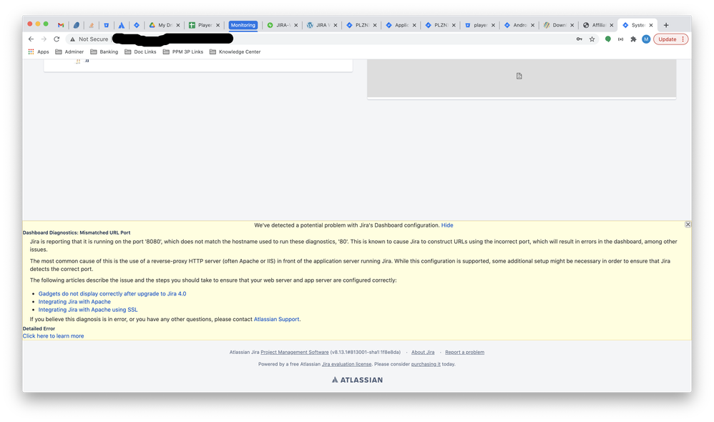Image resolution: width=714 pixels, height=422 pixels.
Task: Click the purchasing it link
Action: [x=425, y=364]
